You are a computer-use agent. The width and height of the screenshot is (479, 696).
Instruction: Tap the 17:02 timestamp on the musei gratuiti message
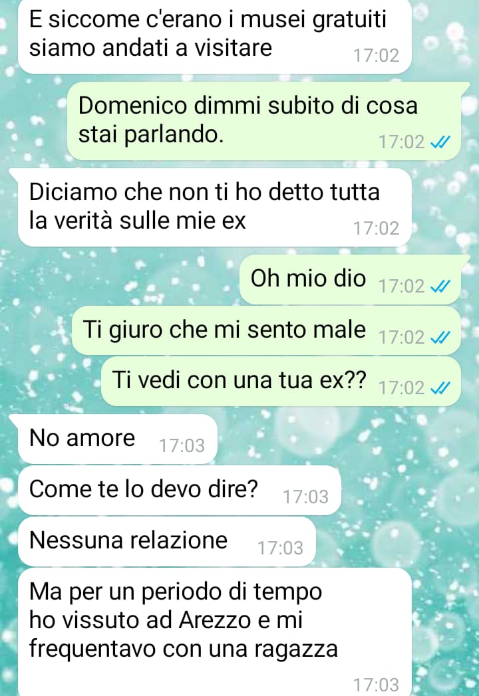(376, 55)
